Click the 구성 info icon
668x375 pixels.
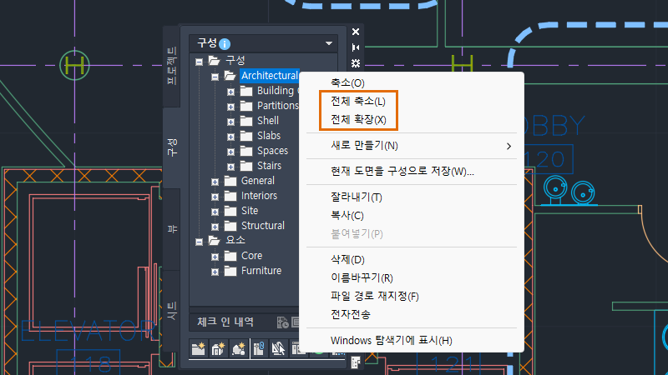[x=225, y=44]
